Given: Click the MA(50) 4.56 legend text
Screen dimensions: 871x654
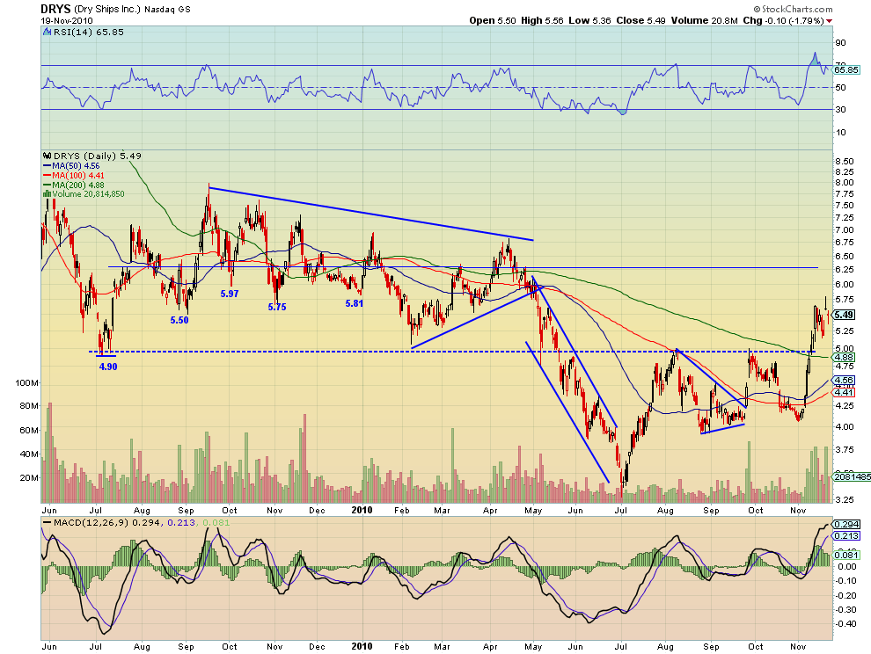Looking at the screenshot, I should (x=76, y=166).
